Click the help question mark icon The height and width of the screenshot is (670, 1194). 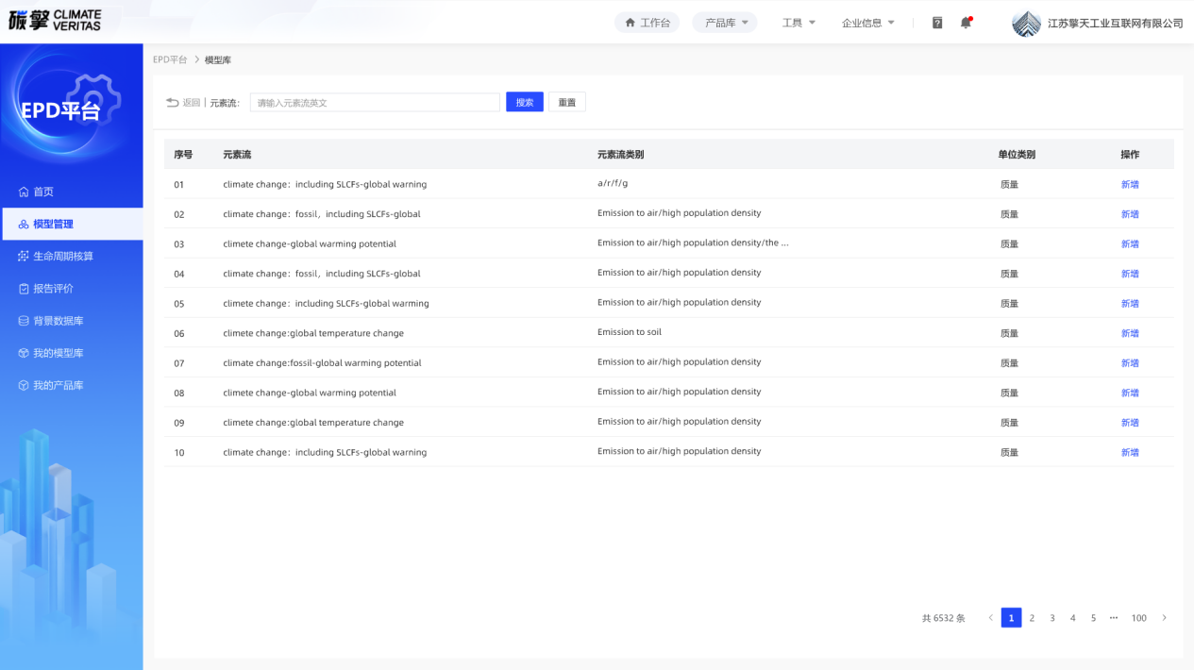tap(937, 23)
